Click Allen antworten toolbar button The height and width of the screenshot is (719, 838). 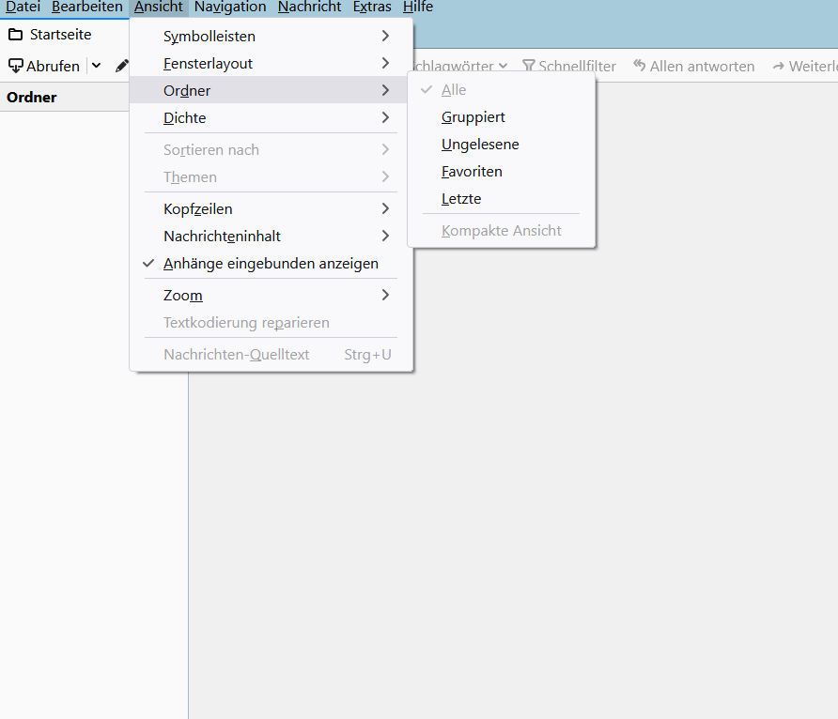(x=693, y=67)
